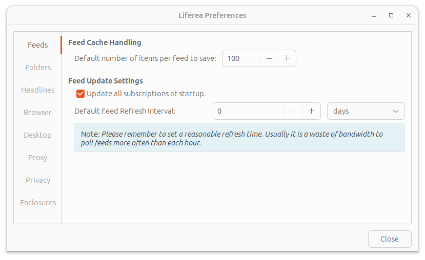
Task: Increase default items per feed with plus
Action: click(x=287, y=58)
